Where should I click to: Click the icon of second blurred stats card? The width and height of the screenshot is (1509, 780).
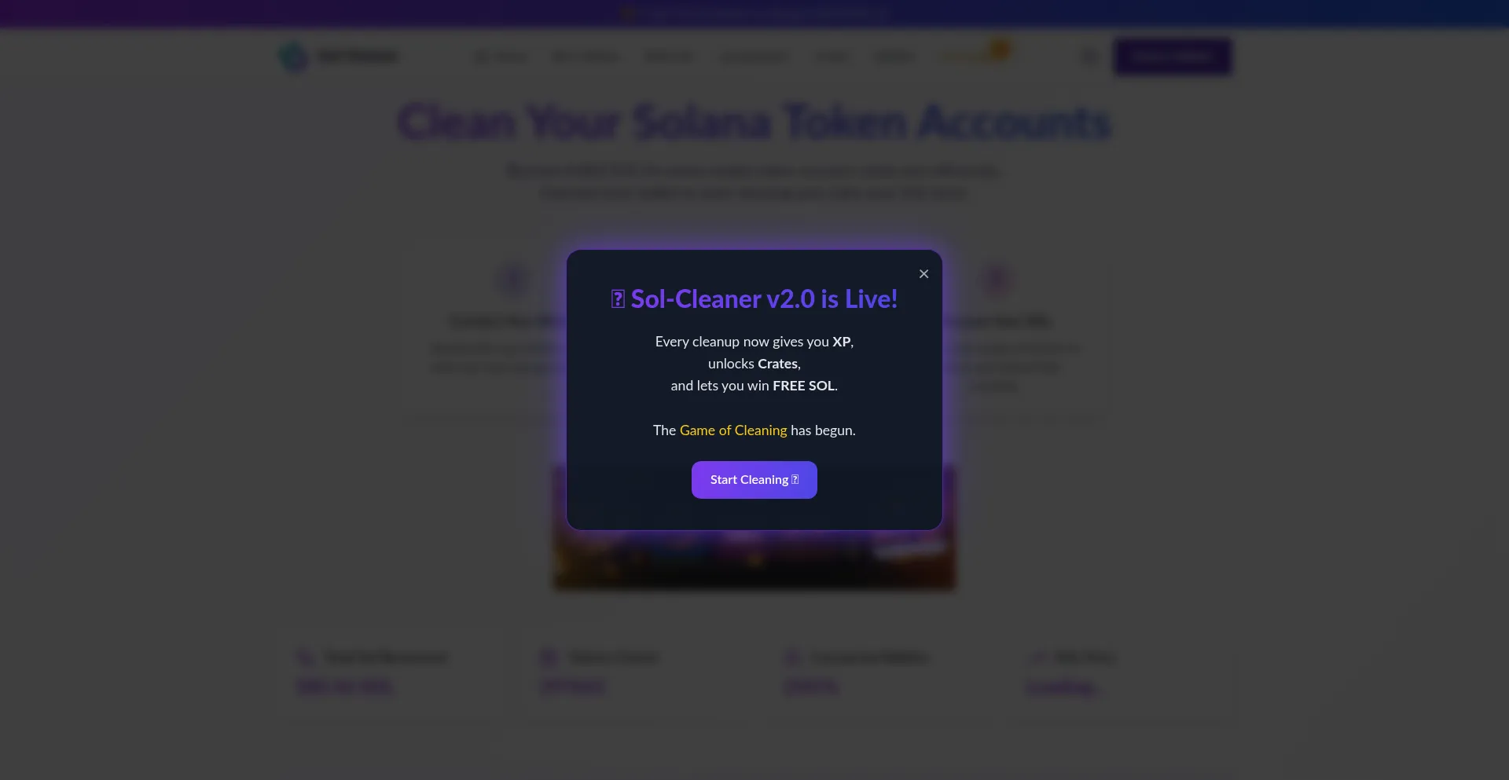click(x=549, y=657)
